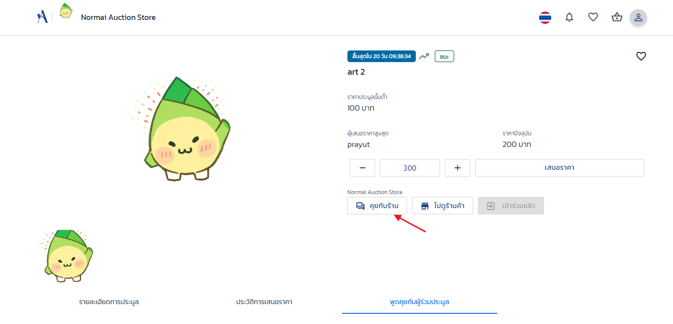Click the store icon on ไปดูร้านค้า button
This screenshot has height=324, width=673.
tap(424, 206)
